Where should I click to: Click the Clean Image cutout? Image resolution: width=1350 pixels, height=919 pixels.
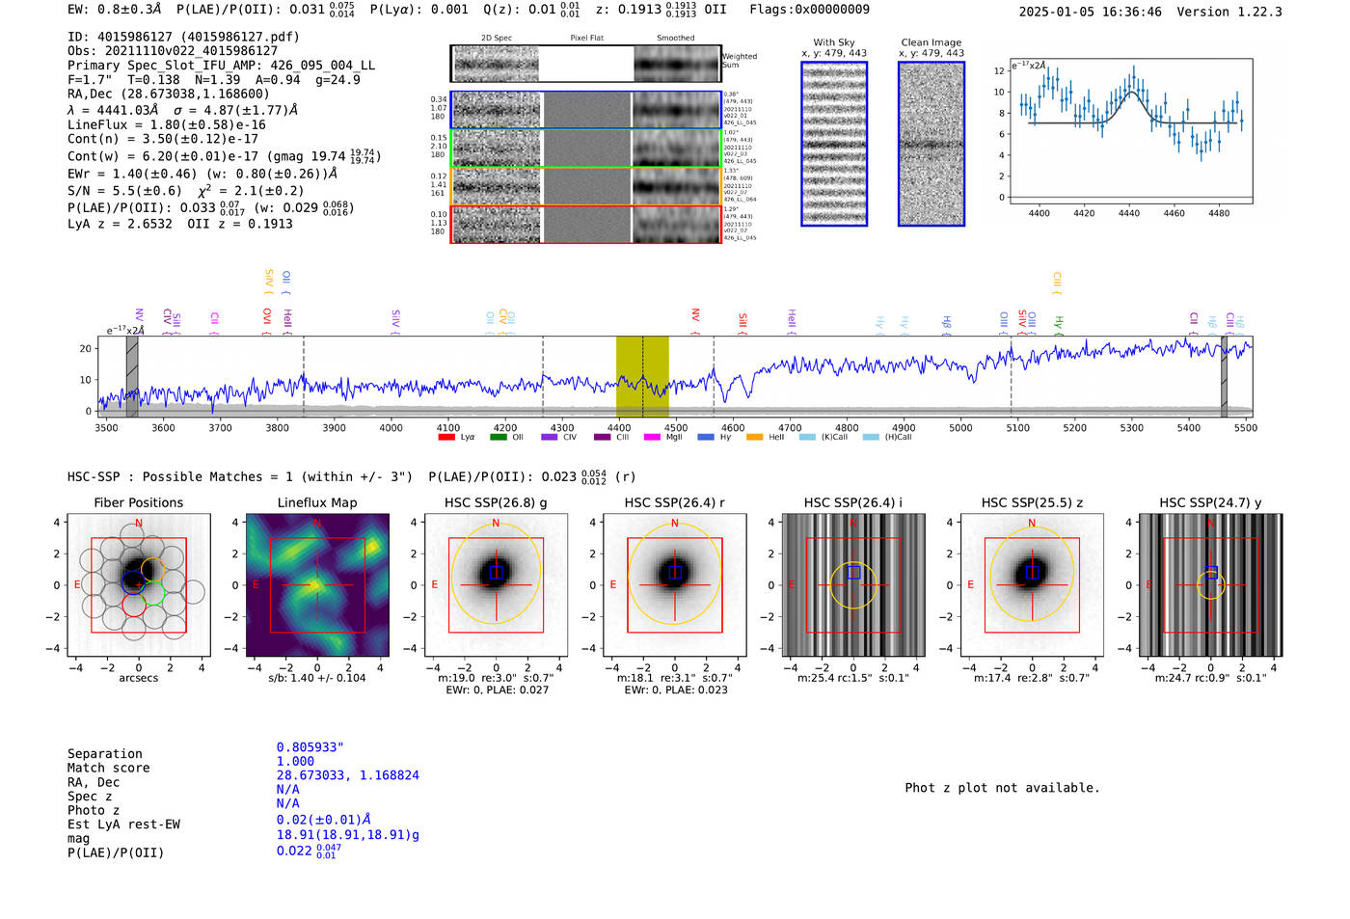click(x=931, y=144)
